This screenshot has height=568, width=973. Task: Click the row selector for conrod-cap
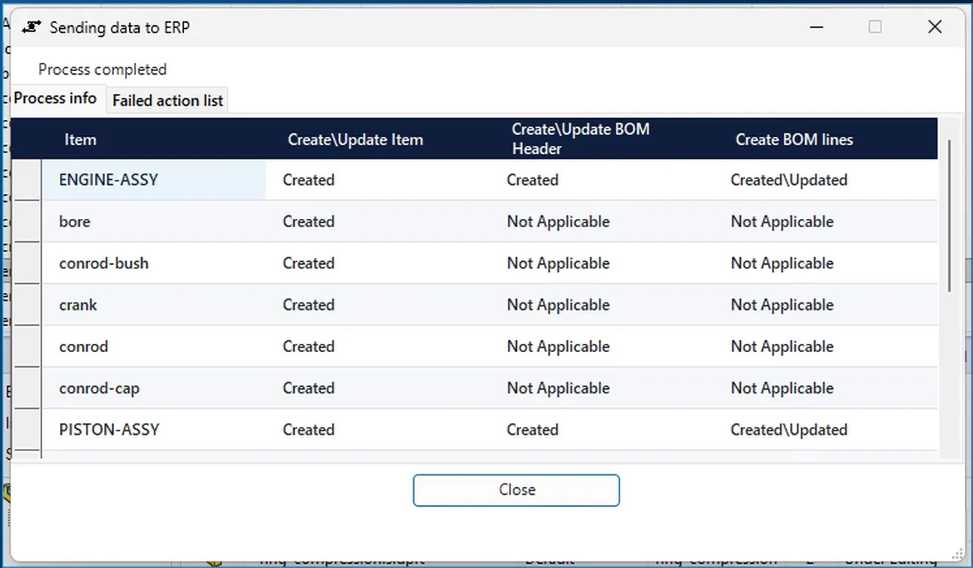point(27,388)
